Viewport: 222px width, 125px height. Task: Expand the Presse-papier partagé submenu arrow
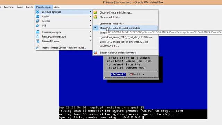(x=90, y=36)
